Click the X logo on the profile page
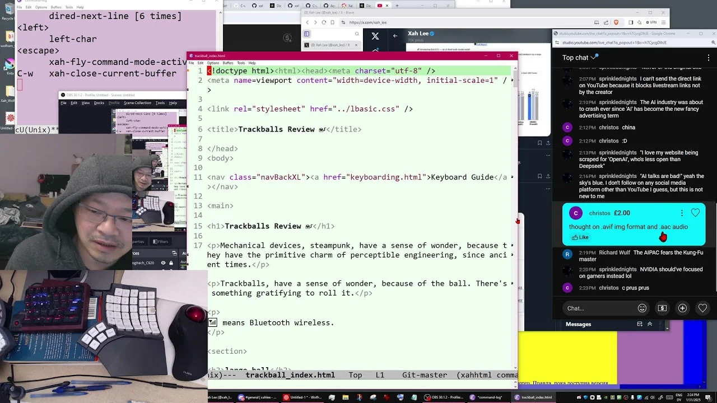Screen dimensions: 717x403 tap(375, 36)
